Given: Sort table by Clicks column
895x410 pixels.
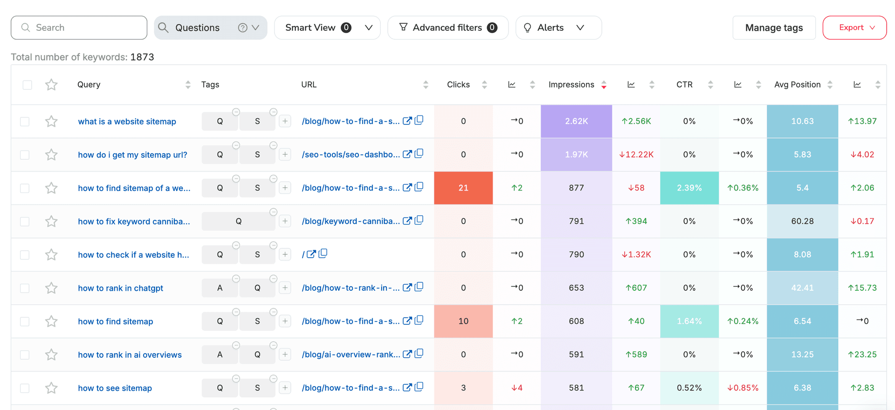Looking at the screenshot, I should coord(484,85).
